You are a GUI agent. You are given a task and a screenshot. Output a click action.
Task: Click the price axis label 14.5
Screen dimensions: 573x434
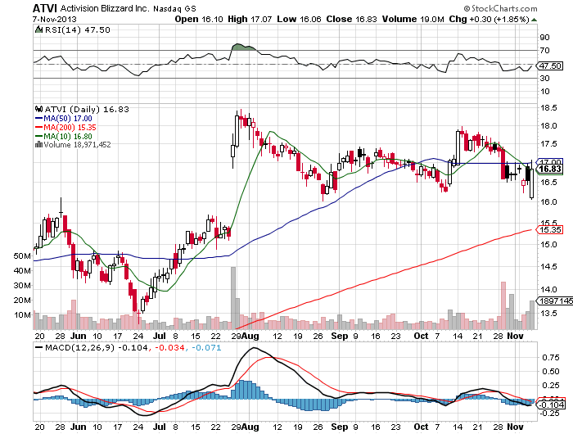548,267
